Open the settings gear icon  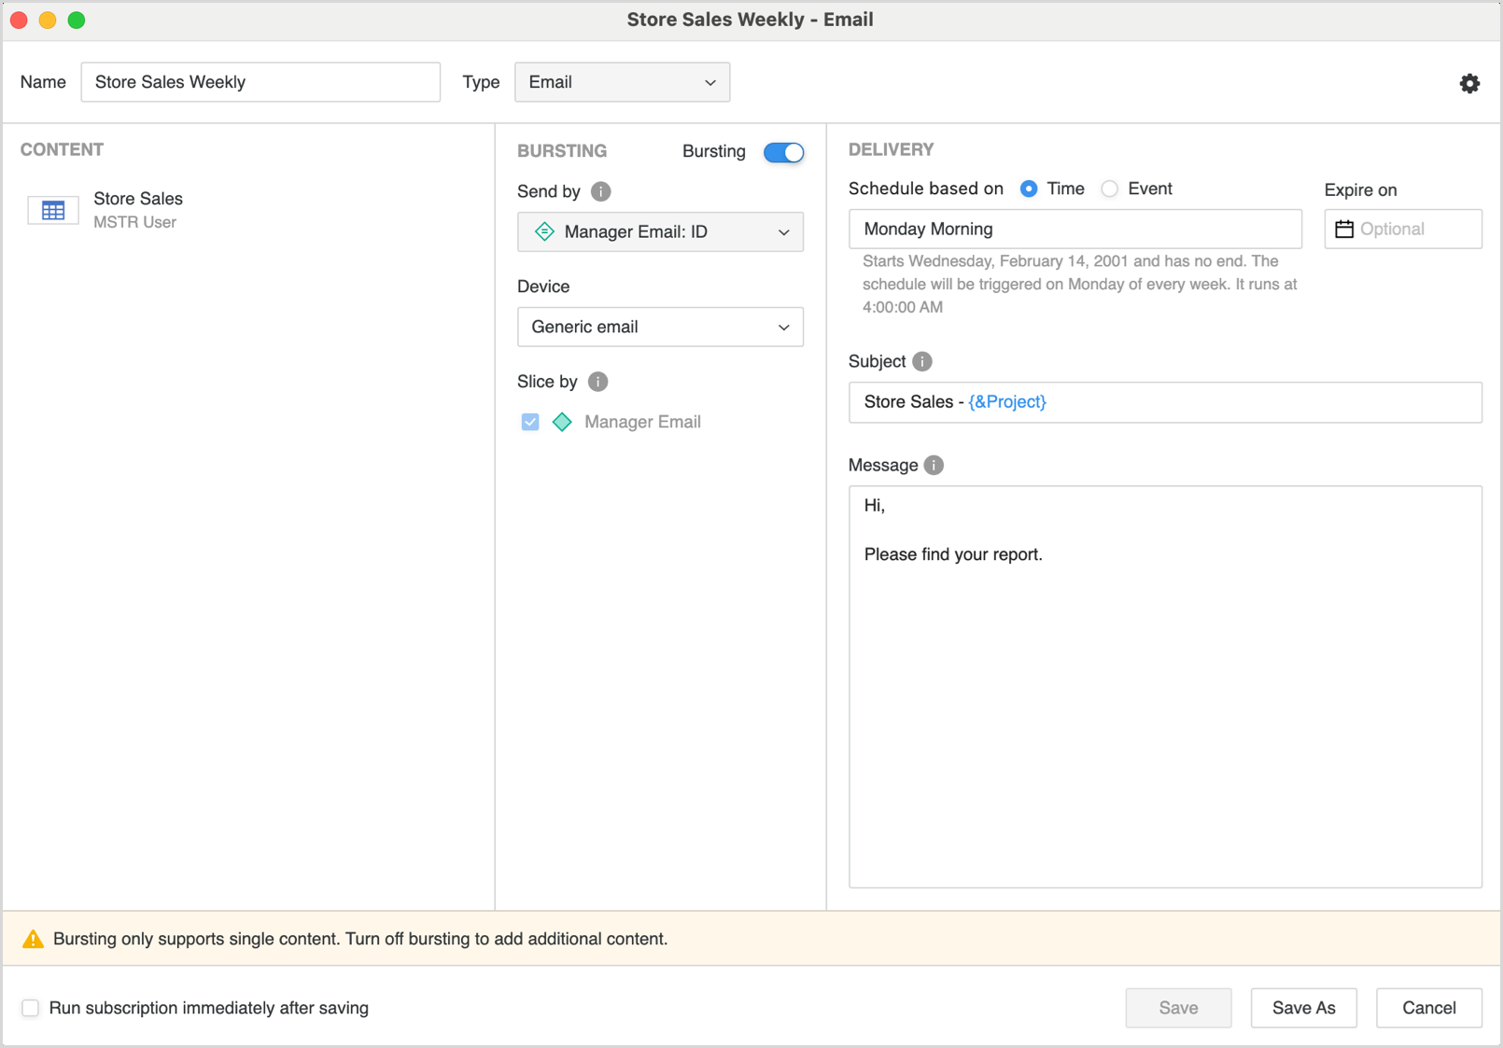[x=1469, y=83]
